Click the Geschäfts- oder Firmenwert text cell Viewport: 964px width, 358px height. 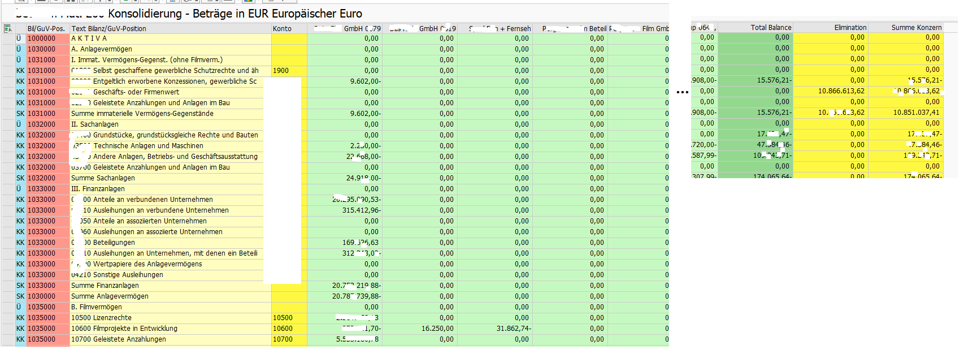coord(136,92)
